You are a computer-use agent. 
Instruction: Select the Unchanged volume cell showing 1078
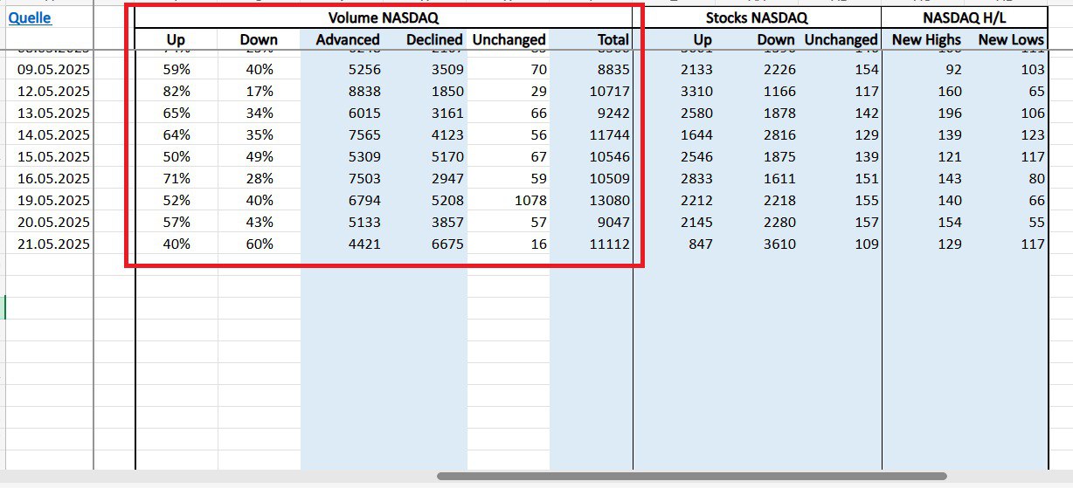(x=529, y=201)
